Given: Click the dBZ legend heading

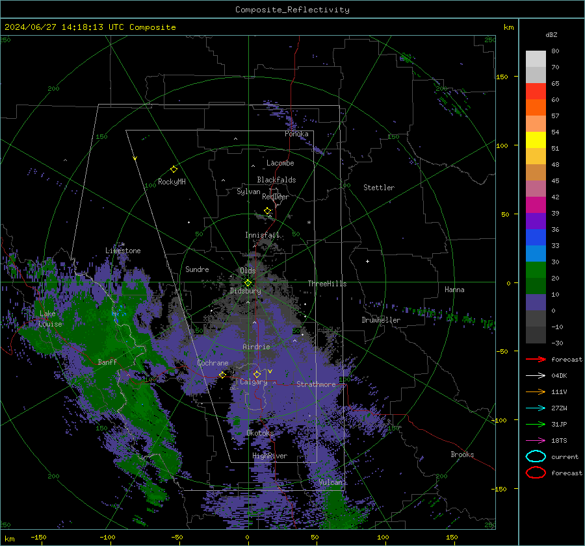Looking at the screenshot, I should (551, 35).
